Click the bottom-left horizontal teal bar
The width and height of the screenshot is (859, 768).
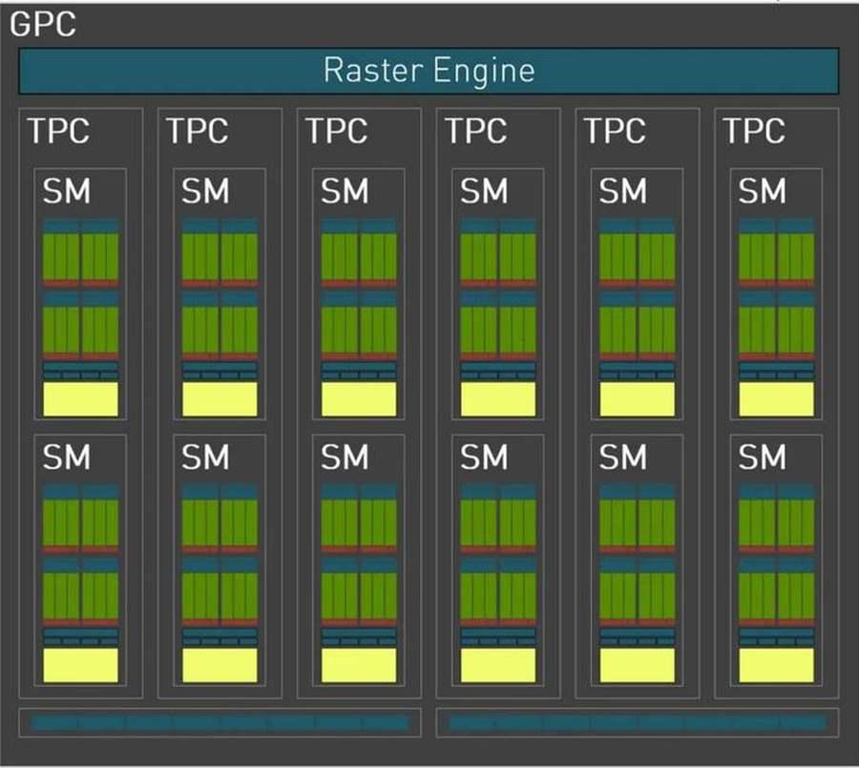(x=220, y=723)
